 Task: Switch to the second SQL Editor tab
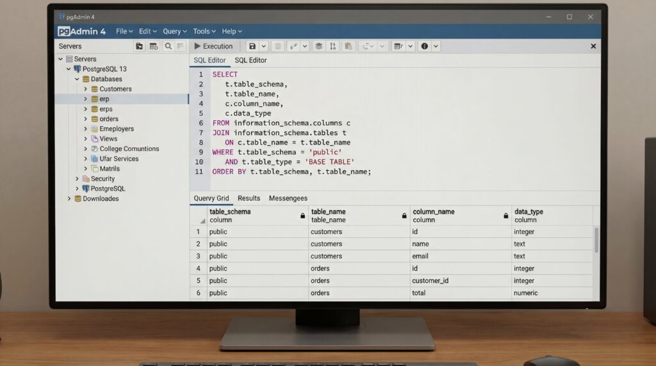pyautogui.click(x=250, y=60)
